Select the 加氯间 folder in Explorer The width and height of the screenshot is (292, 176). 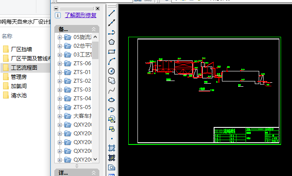(x=19, y=86)
